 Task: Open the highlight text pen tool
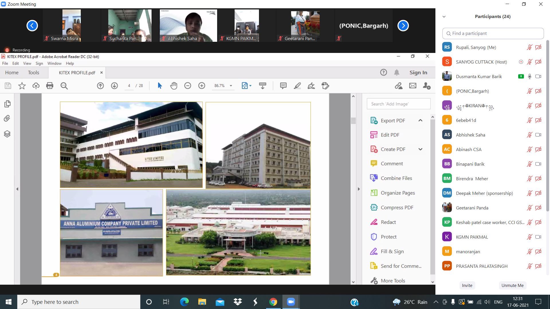(297, 86)
